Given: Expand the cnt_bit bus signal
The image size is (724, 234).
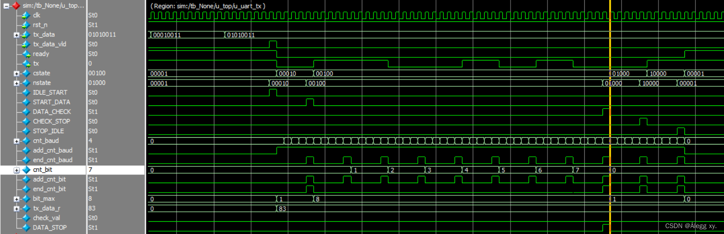Looking at the screenshot, I should point(16,170).
